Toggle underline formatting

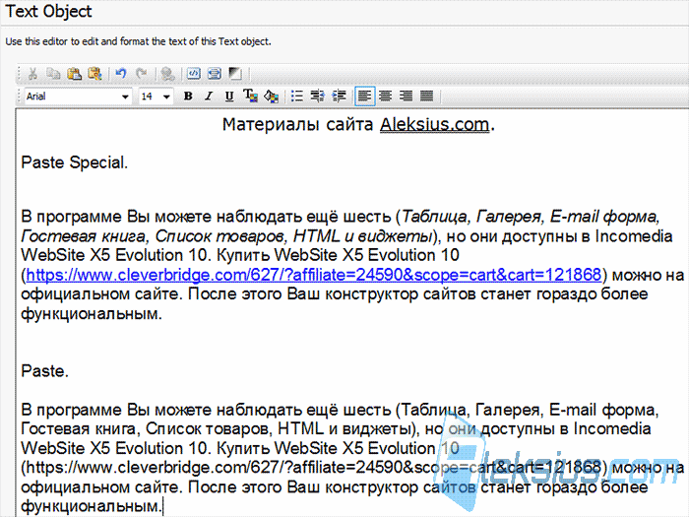[229, 96]
